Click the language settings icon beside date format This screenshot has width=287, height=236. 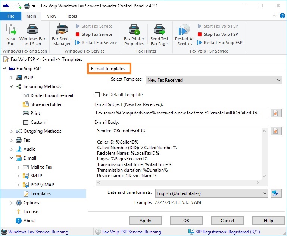pyautogui.click(x=276, y=193)
